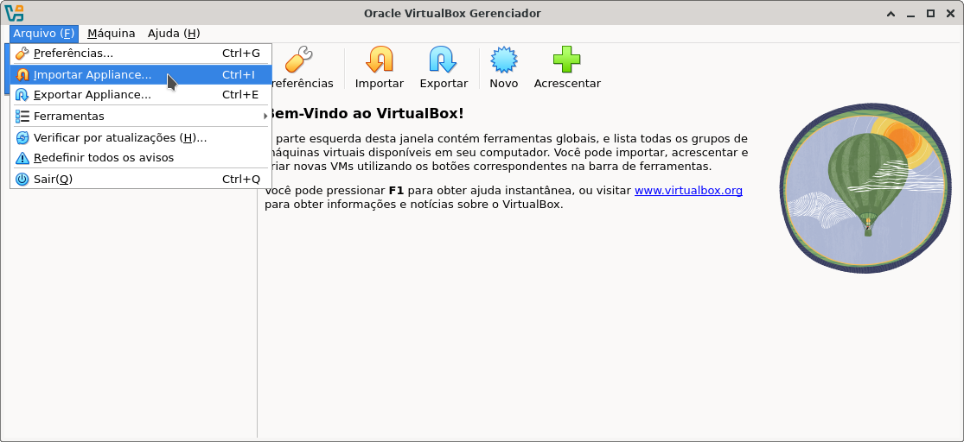The height and width of the screenshot is (442, 964).
Task: Open the Máquina menu
Action: tap(111, 34)
